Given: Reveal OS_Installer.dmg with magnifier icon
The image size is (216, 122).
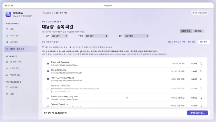Looking at the screenshot, I should tap(201, 71).
